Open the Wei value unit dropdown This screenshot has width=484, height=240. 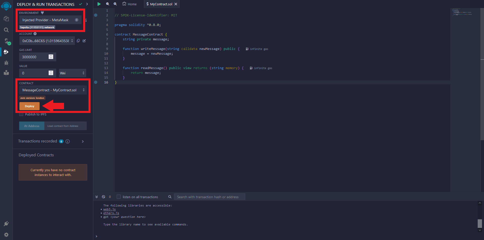[x=72, y=73]
